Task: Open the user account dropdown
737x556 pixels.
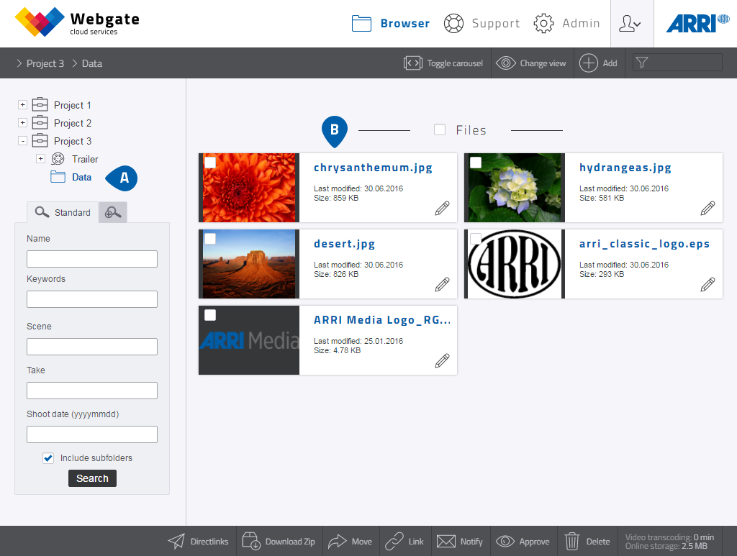Action: [x=632, y=24]
